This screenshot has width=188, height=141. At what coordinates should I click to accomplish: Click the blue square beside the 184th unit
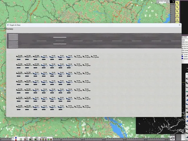(182, 56)
